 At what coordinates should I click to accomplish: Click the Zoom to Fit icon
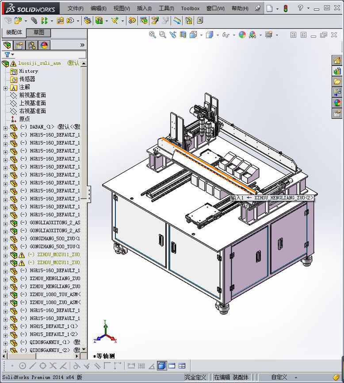pos(152,35)
